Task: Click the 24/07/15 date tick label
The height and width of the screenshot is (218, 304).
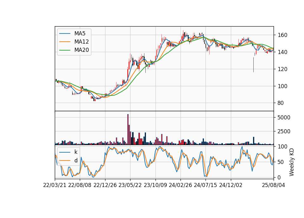Action: (206, 185)
